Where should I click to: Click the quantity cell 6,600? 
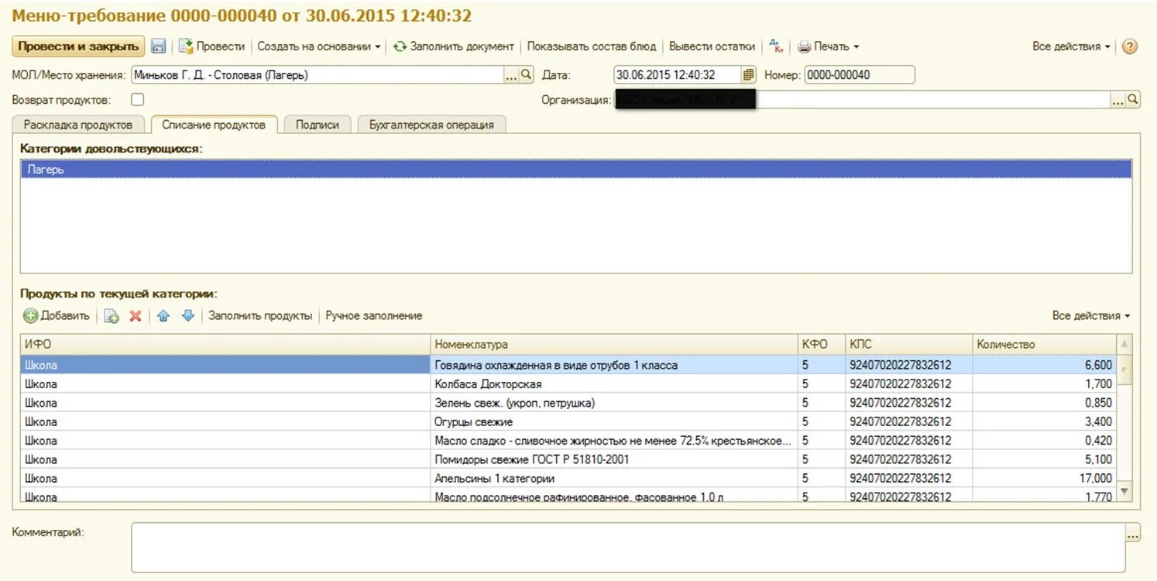pyautogui.click(x=1045, y=365)
